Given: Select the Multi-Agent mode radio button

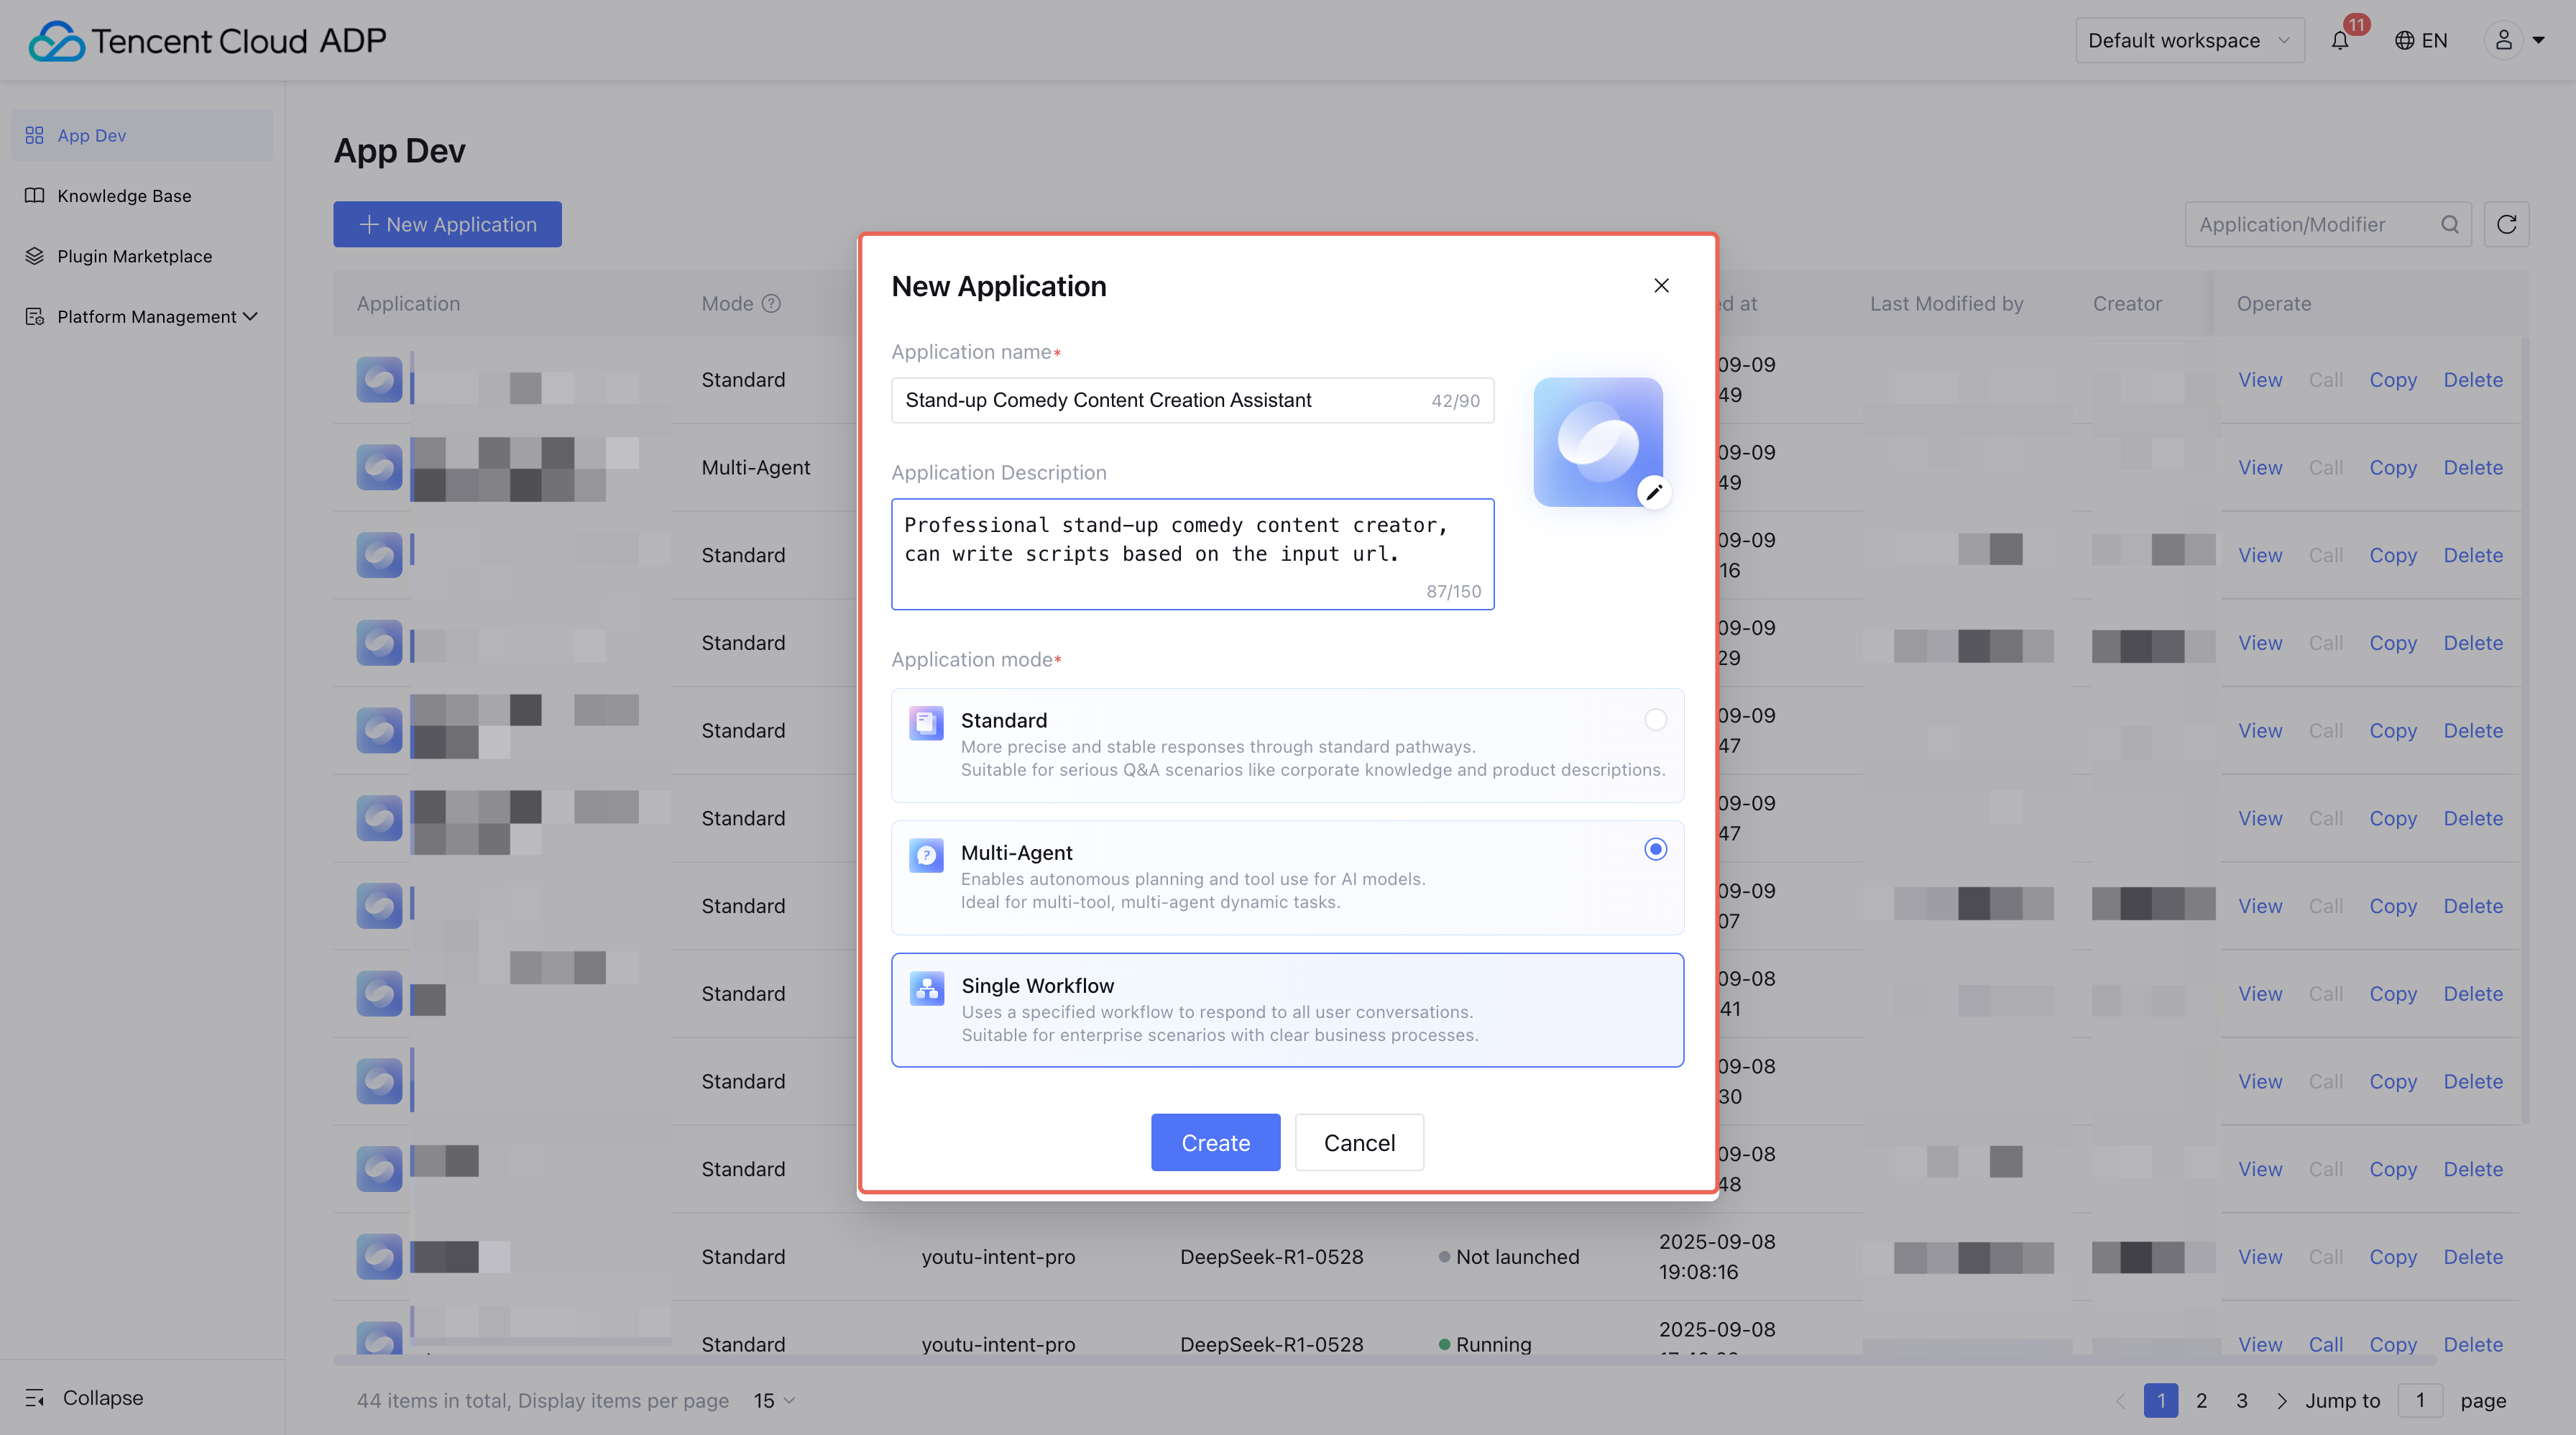Looking at the screenshot, I should [1655, 849].
